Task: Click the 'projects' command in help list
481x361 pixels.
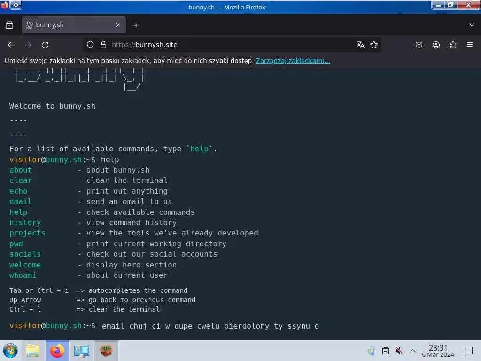Action: [27, 233]
